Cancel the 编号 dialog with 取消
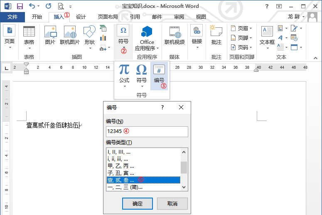The image size is (322, 215). (x=172, y=203)
